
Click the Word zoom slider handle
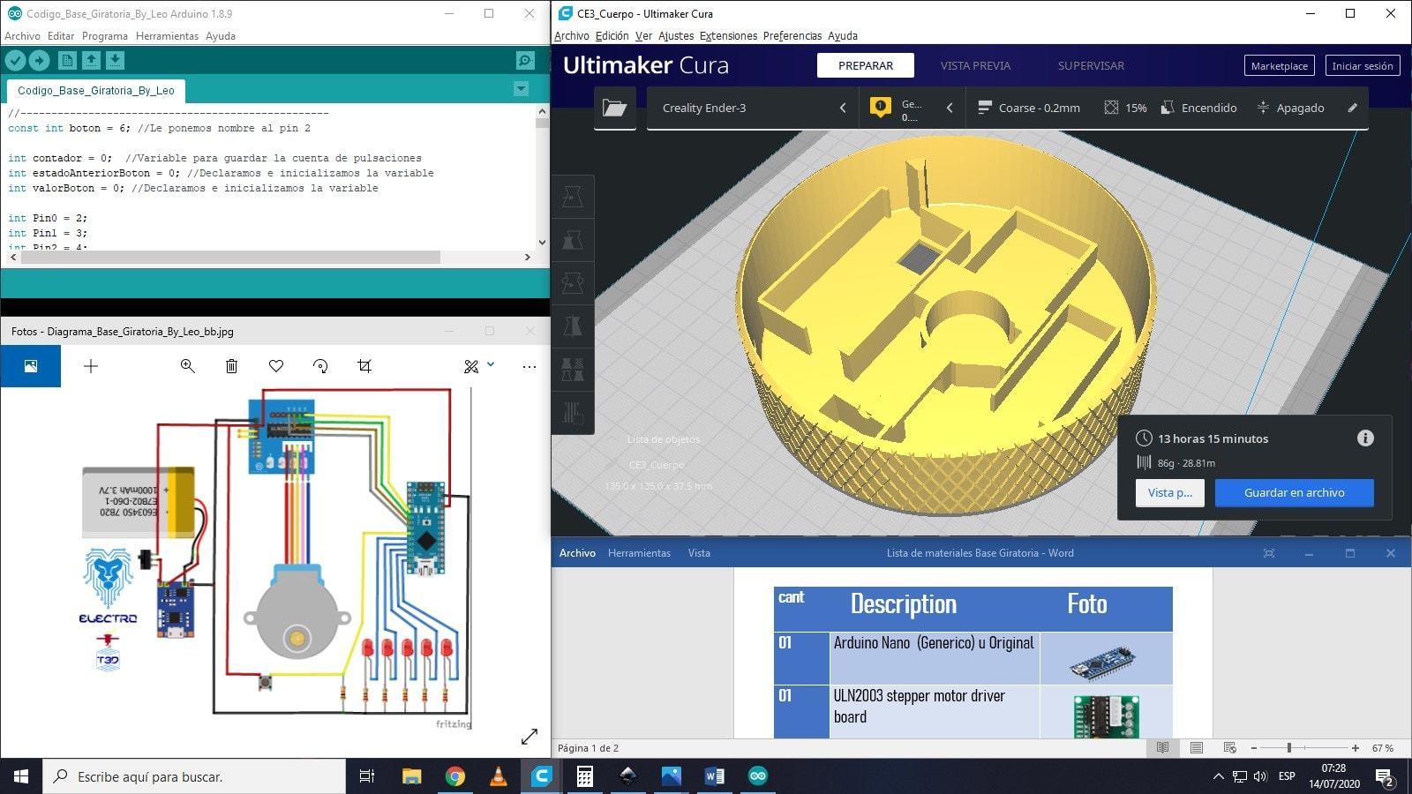point(1289,748)
